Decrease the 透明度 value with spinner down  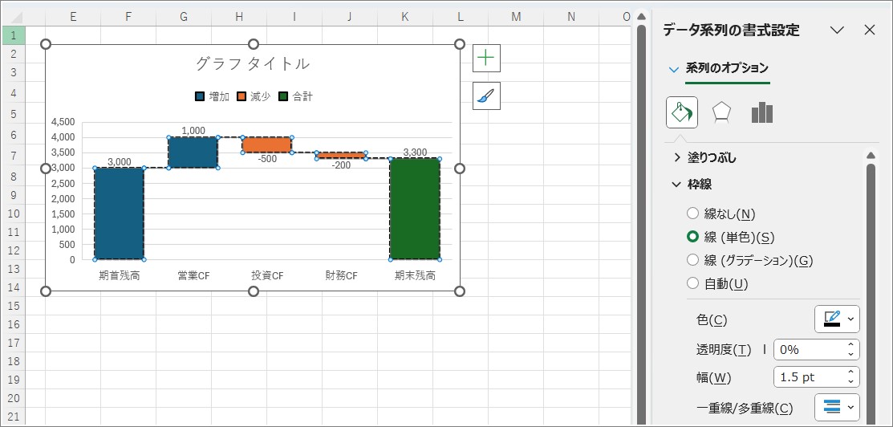(850, 355)
